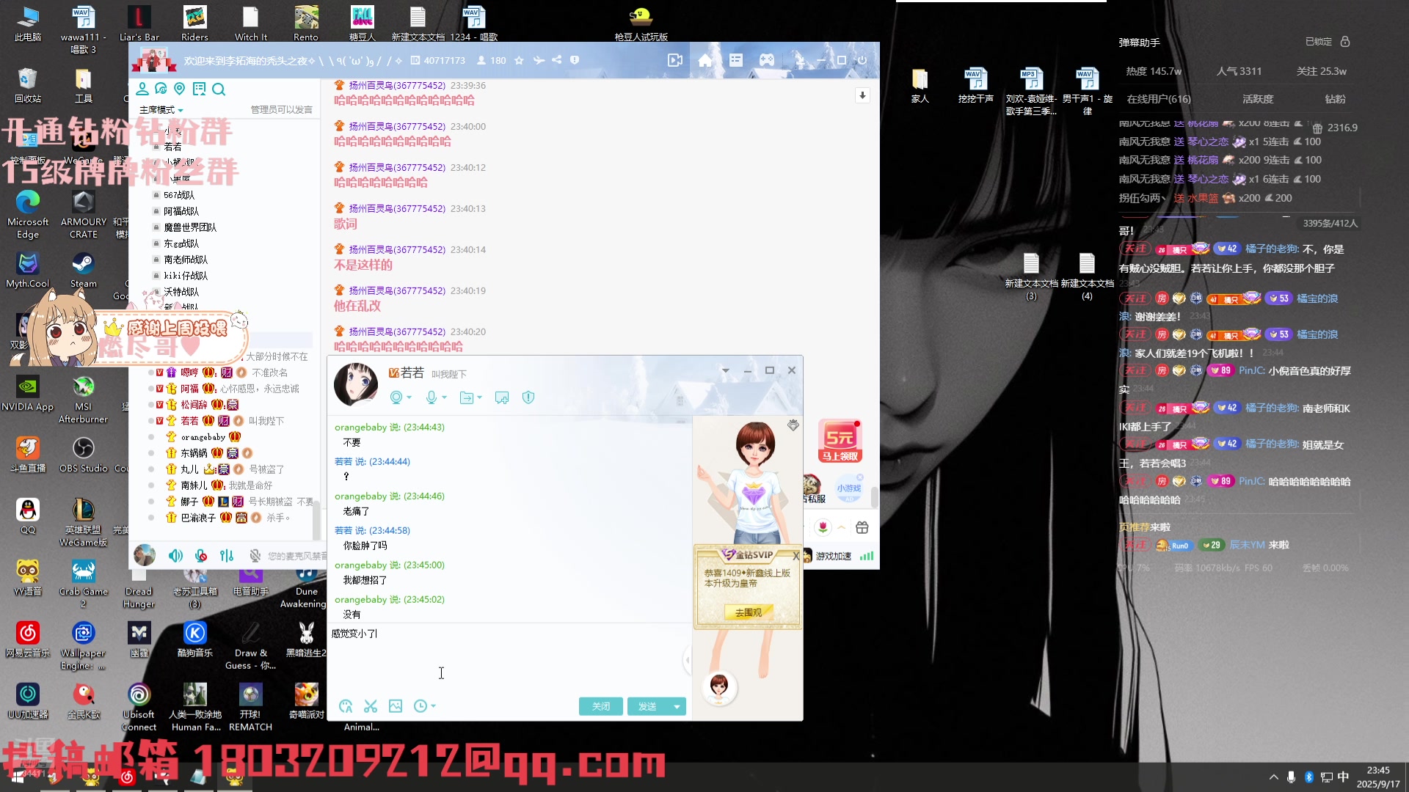Open message history clock icon
Viewport: 1409px width, 792px height.
[x=420, y=706]
